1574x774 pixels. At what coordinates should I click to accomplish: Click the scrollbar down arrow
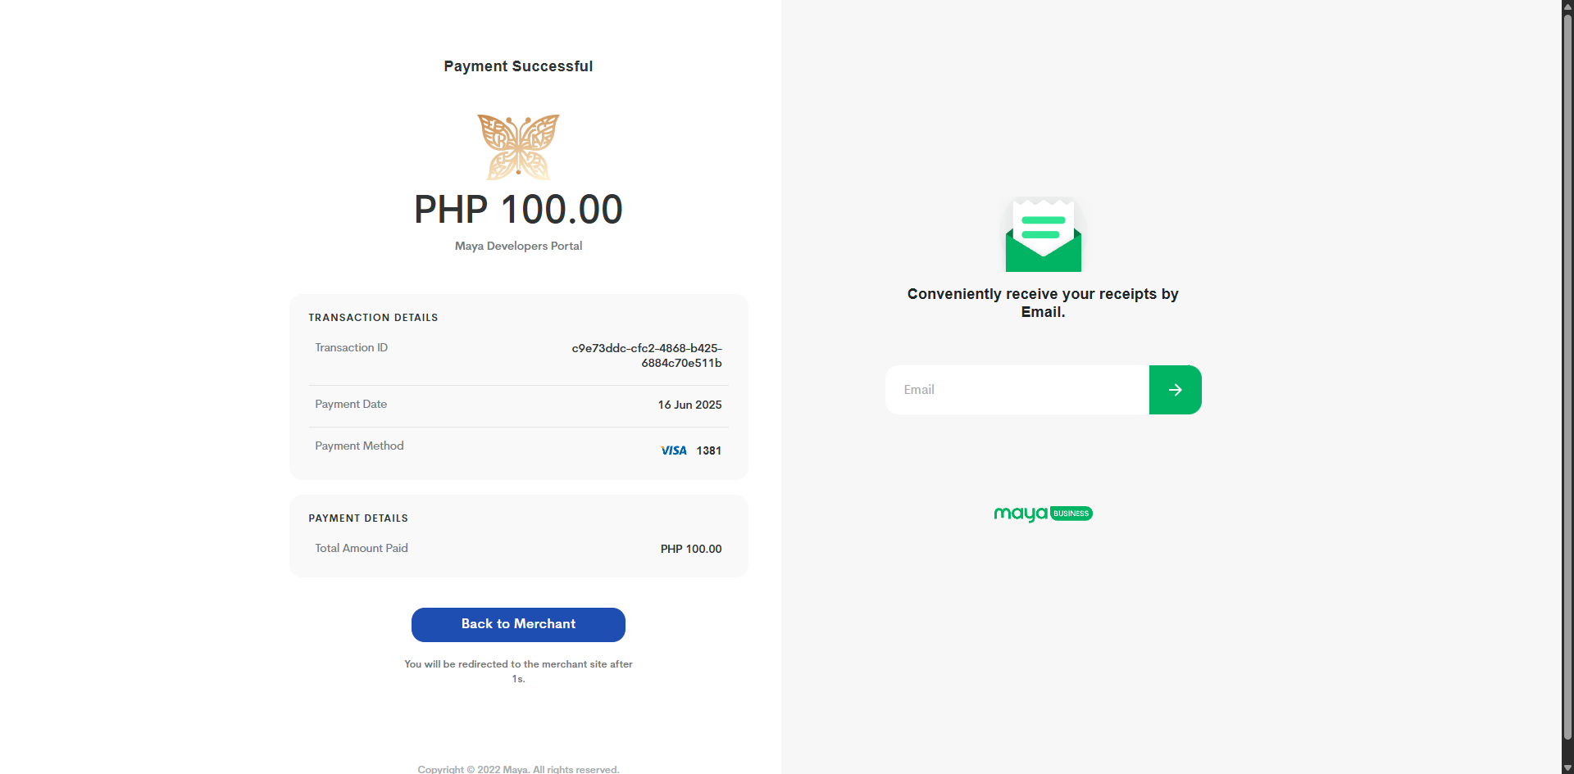tap(1567, 768)
